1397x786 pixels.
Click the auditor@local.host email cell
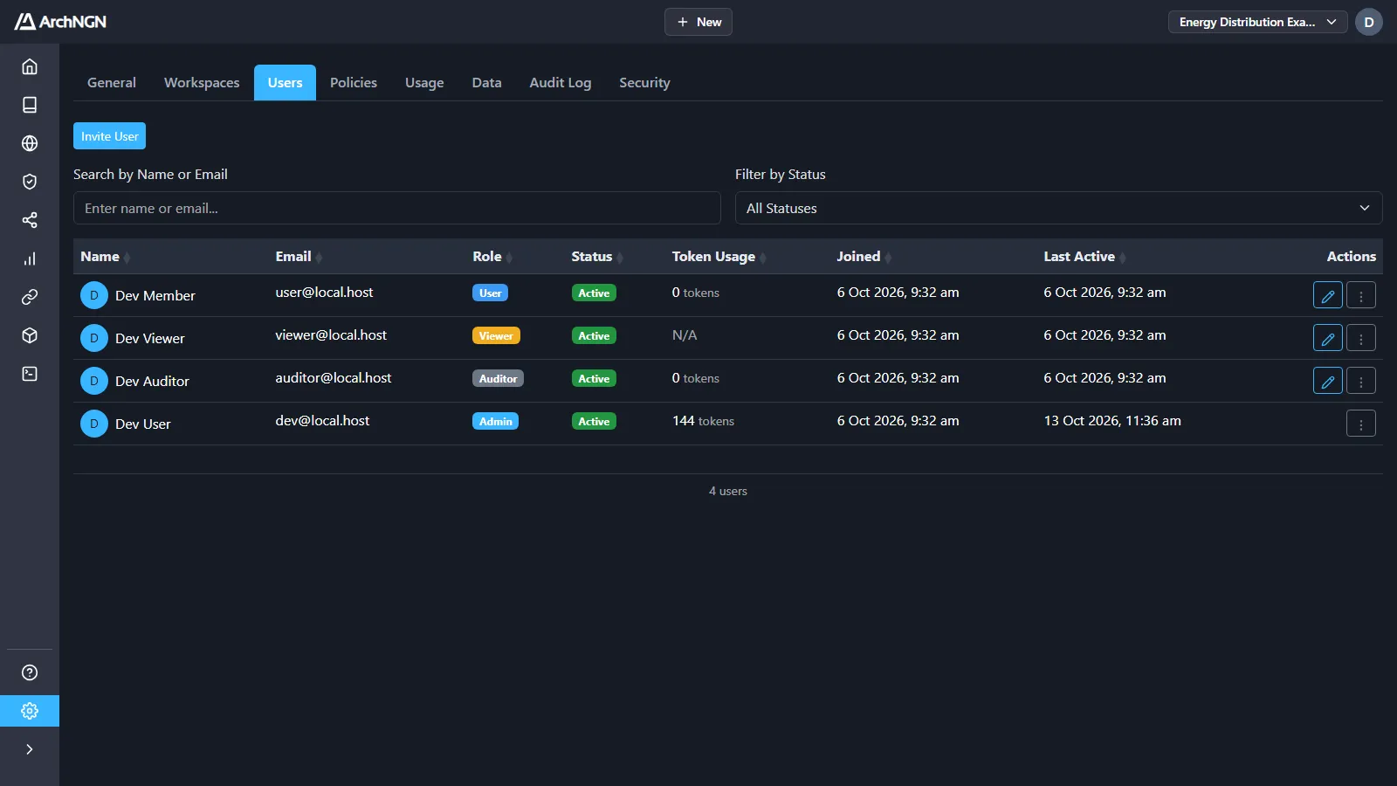point(334,378)
